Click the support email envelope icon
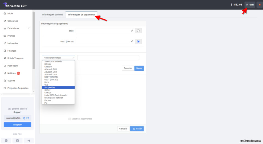263x144 pixels. pyautogui.click(x=28, y=118)
